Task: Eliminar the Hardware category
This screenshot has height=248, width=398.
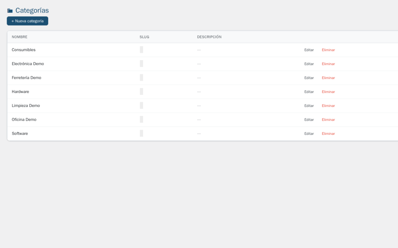Action: coord(328,91)
